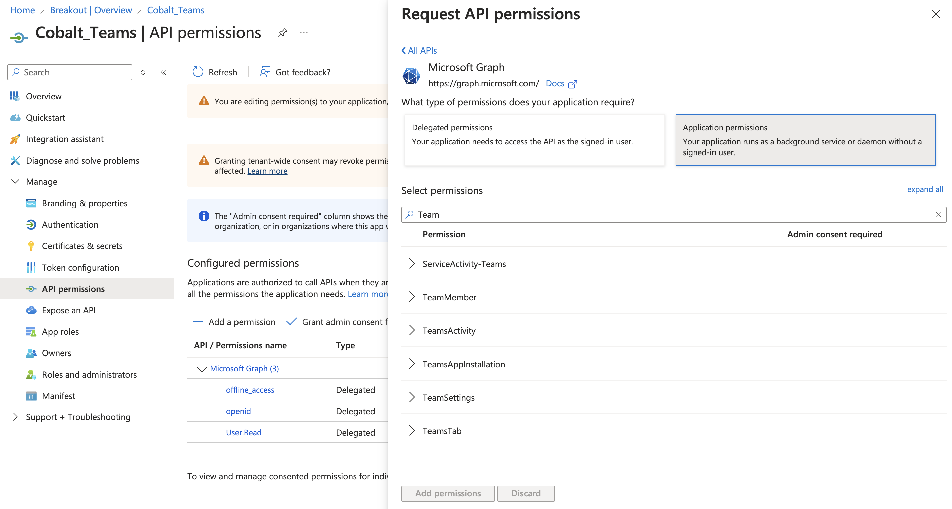Navigate to Roles and administrators

89,374
